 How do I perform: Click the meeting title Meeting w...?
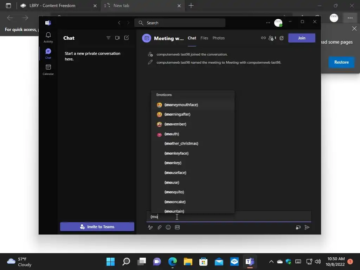169,38
